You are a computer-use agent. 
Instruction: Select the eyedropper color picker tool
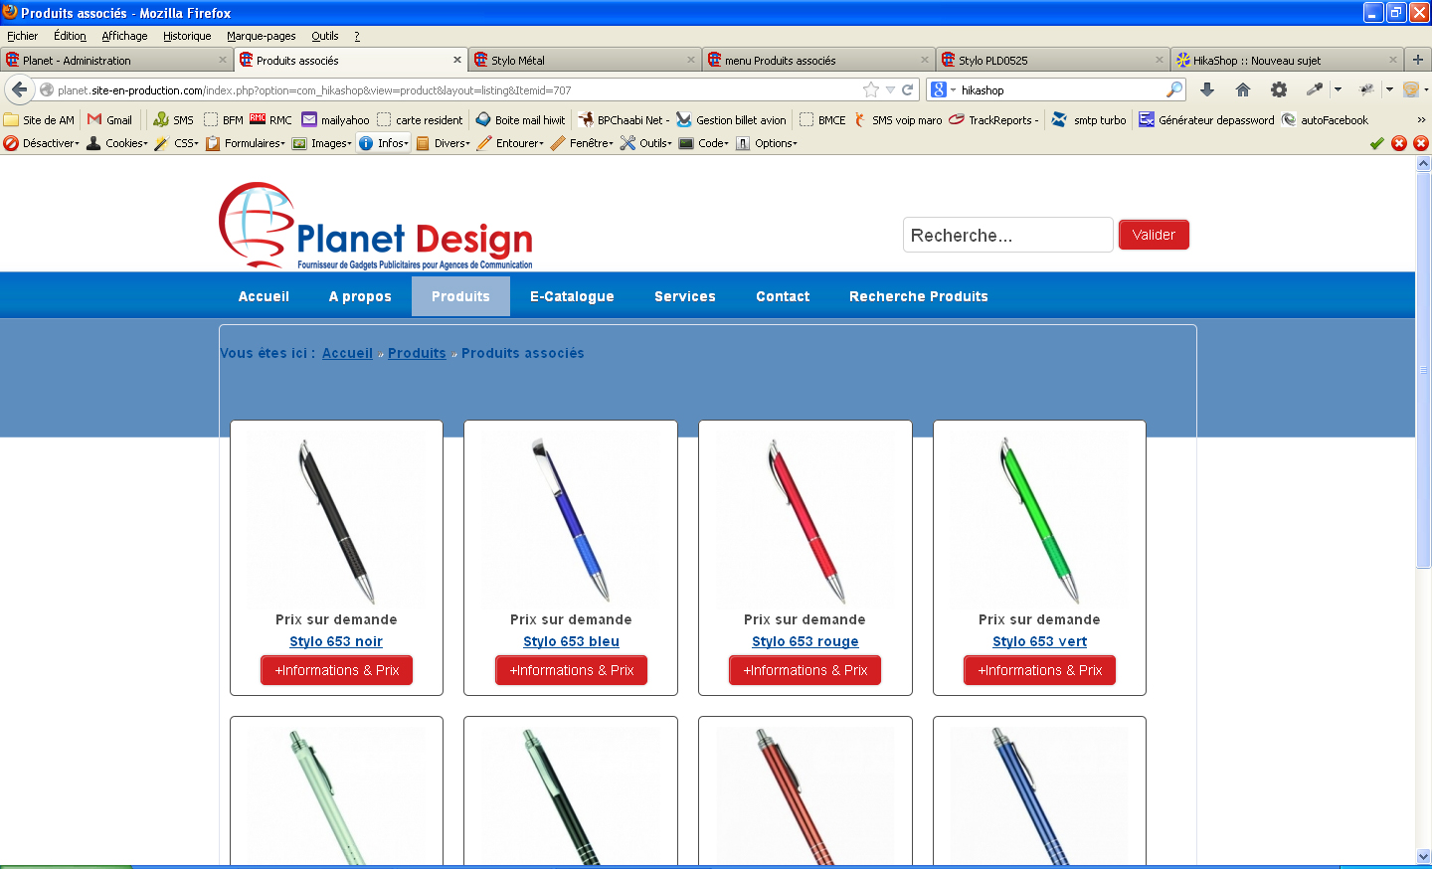[x=1315, y=89]
